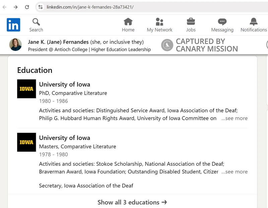Screen dimensions: 268x208
Task: Expand see more under Masters activities
Action: pos(234,171)
